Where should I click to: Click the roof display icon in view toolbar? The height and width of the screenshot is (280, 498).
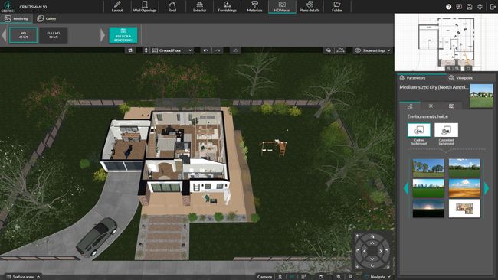tap(235, 50)
